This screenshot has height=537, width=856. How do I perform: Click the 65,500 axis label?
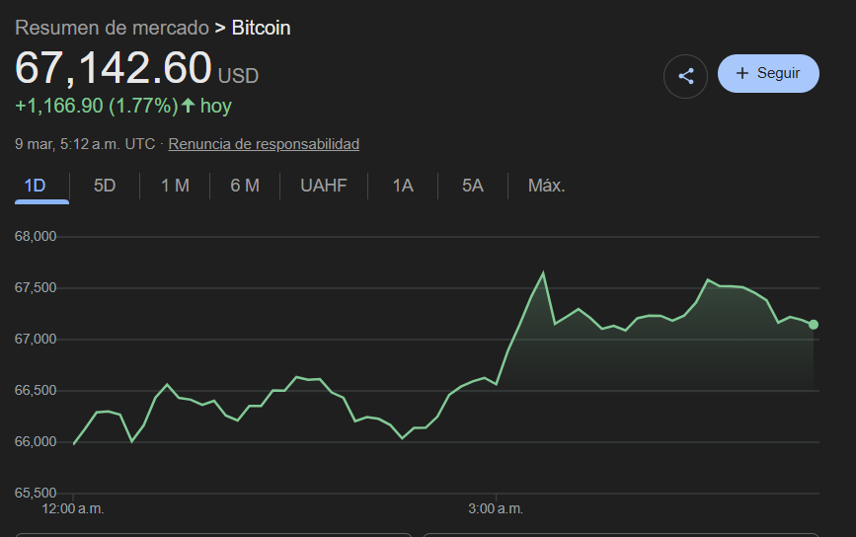(36, 493)
